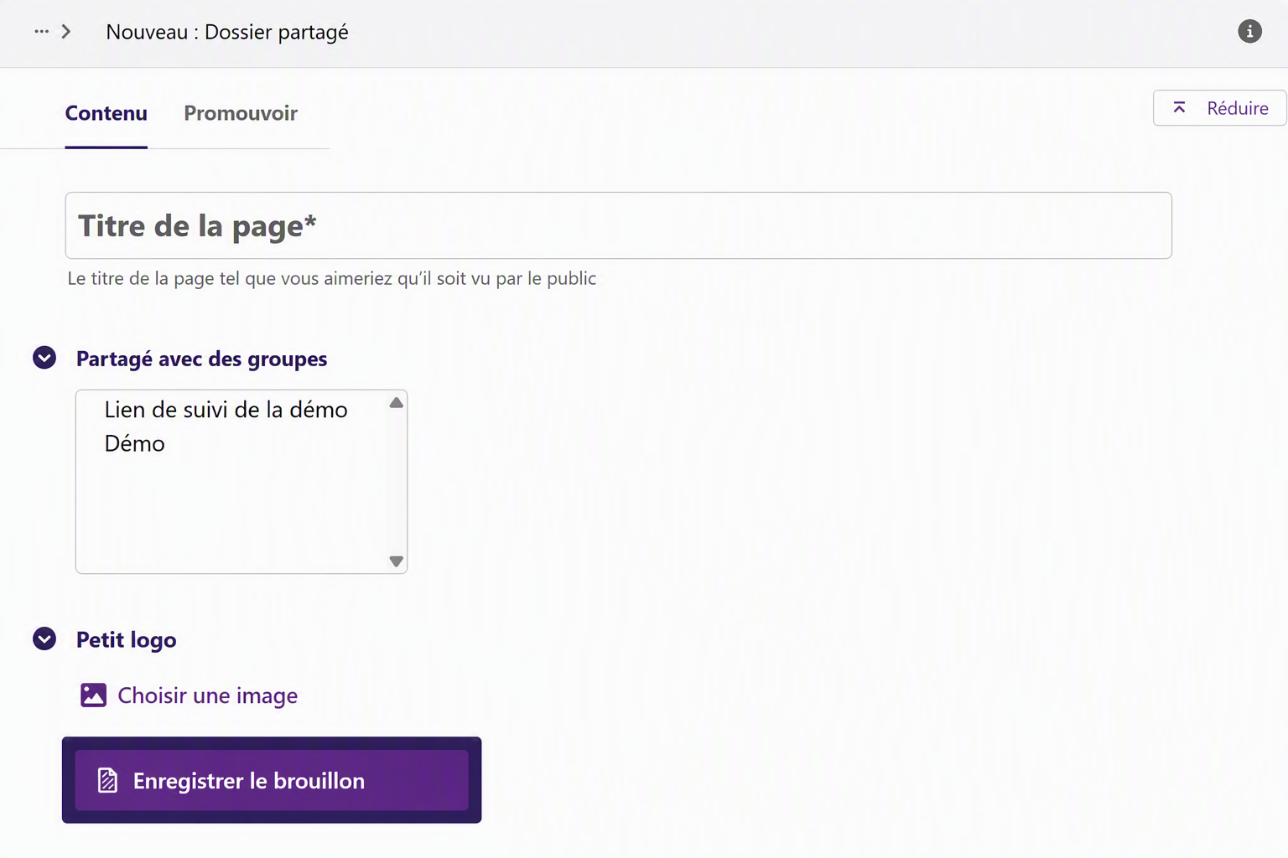Click the draft document icon

click(x=107, y=780)
